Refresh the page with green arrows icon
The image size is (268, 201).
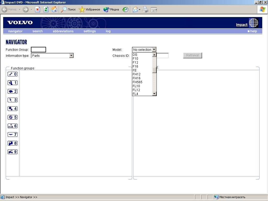(46, 9)
